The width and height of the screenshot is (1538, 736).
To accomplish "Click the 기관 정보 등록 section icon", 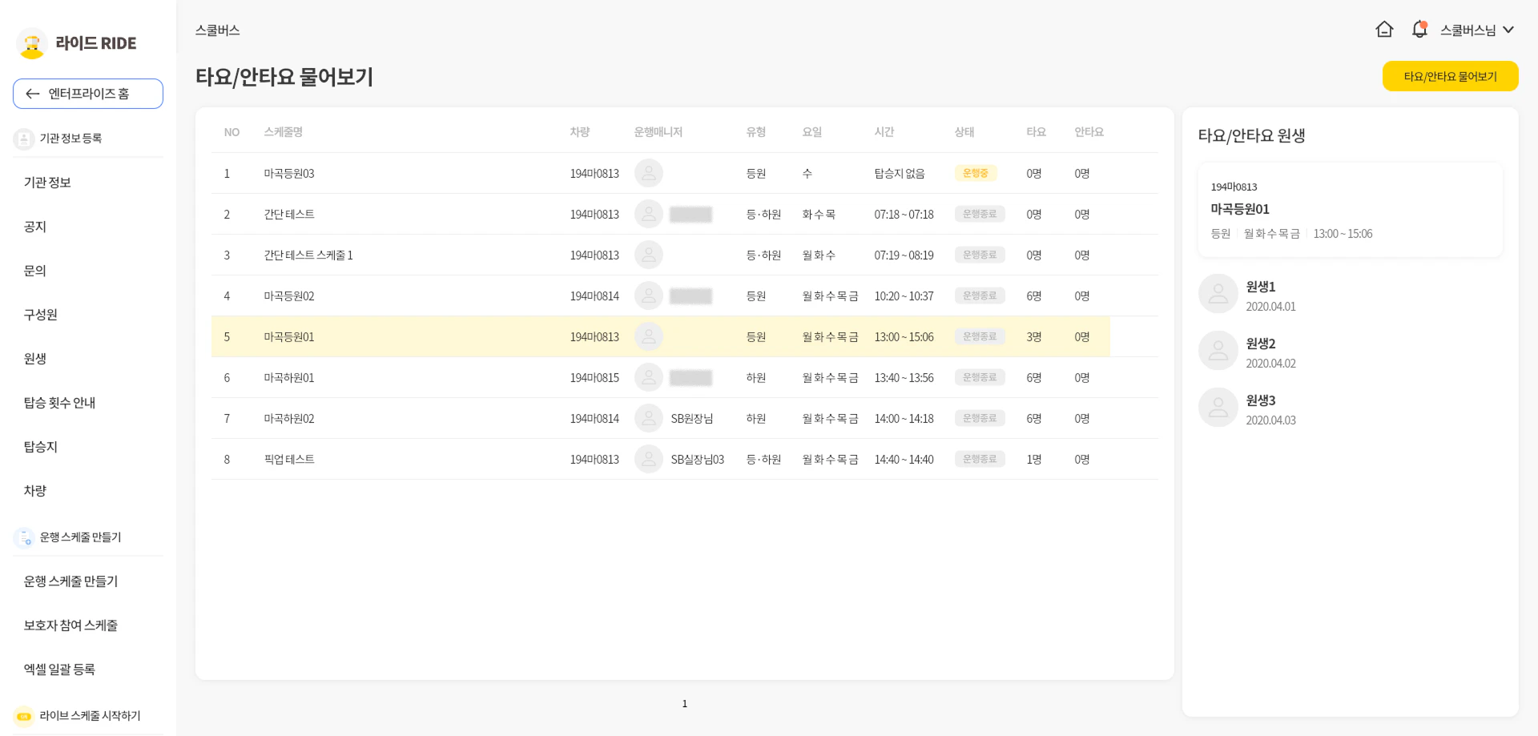I will coord(24,139).
